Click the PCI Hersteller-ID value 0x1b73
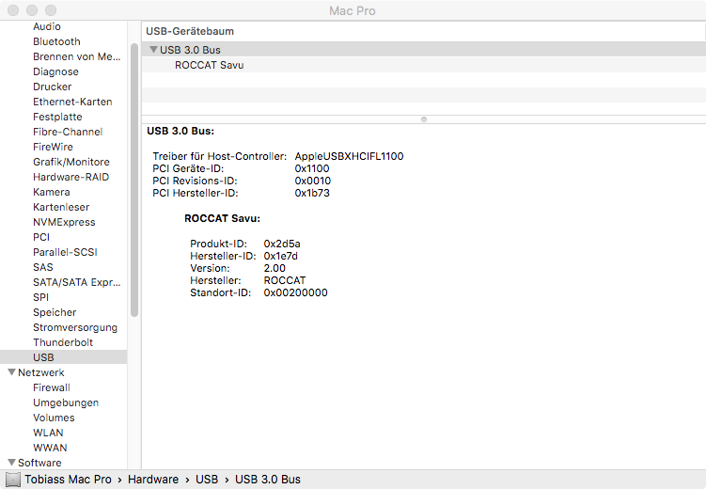Viewport: 706px width, 489px height. 312,193
